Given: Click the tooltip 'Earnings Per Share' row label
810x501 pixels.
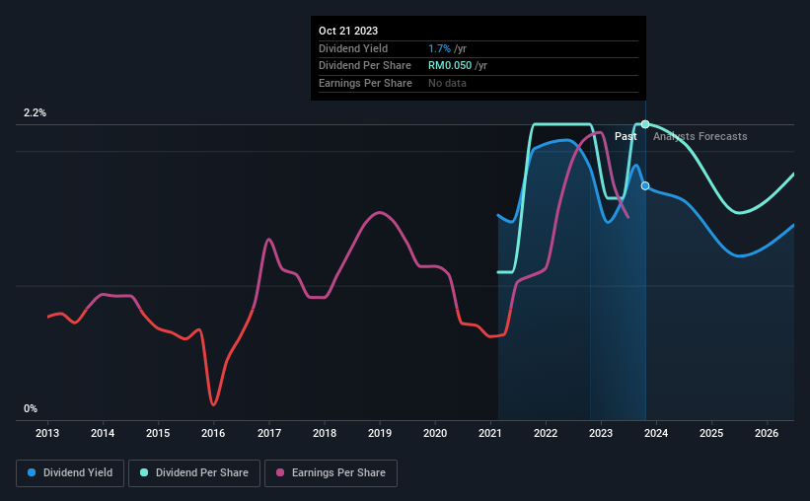Looking at the screenshot, I should [x=365, y=83].
